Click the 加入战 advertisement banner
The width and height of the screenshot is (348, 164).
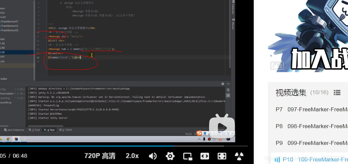coord(308,36)
